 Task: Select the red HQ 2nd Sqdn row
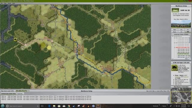(182, 47)
